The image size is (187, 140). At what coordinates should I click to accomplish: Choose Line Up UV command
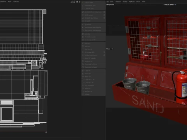coord(93,49)
